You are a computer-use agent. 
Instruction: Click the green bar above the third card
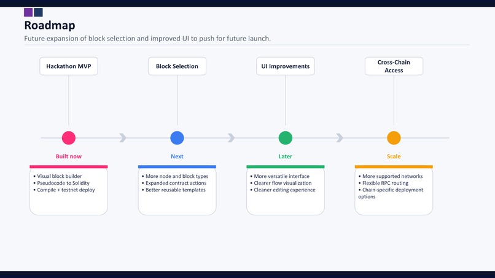click(x=286, y=166)
